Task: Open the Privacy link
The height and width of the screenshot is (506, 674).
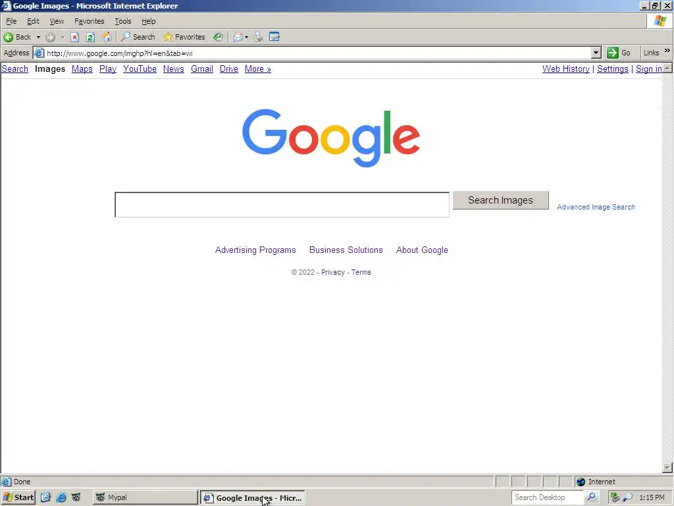Action: tap(332, 272)
